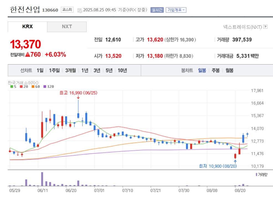
Task: Select the 3개월 line chart range
Action: (x=71, y=70)
